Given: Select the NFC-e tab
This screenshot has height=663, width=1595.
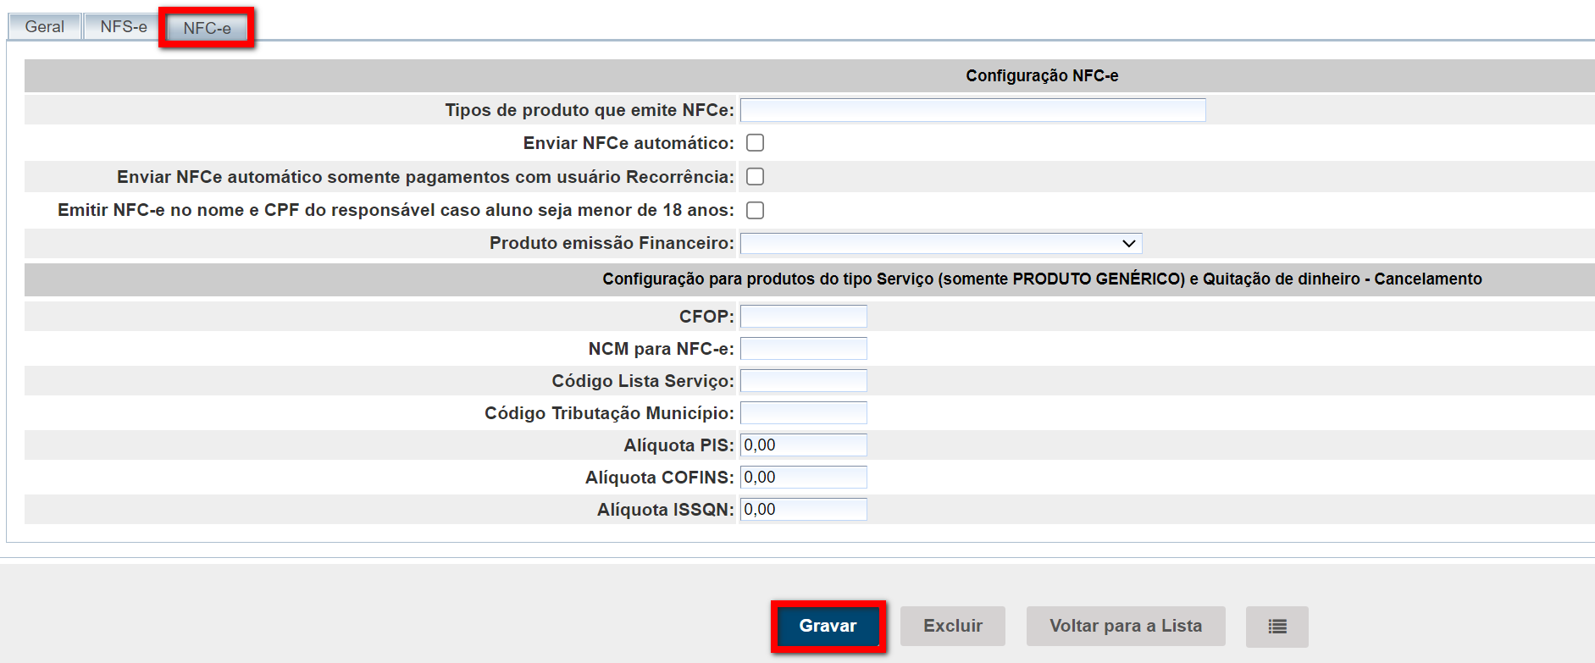Looking at the screenshot, I should click(x=207, y=28).
